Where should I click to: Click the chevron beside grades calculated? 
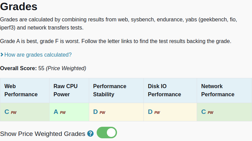coord(2,55)
